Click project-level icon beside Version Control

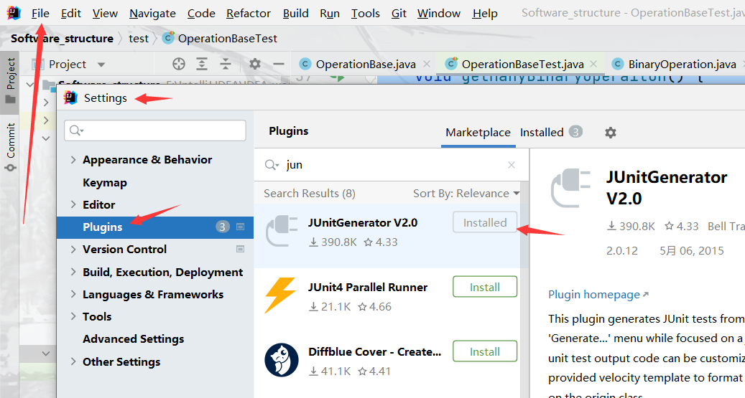pos(241,249)
